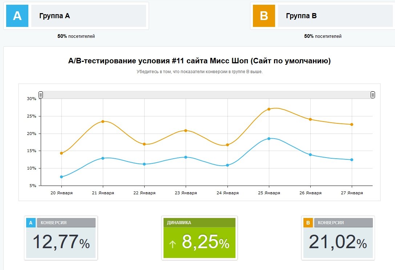395x270 pixels.
Task: Click the Группа B name field
Action: [x=336, y=16]
